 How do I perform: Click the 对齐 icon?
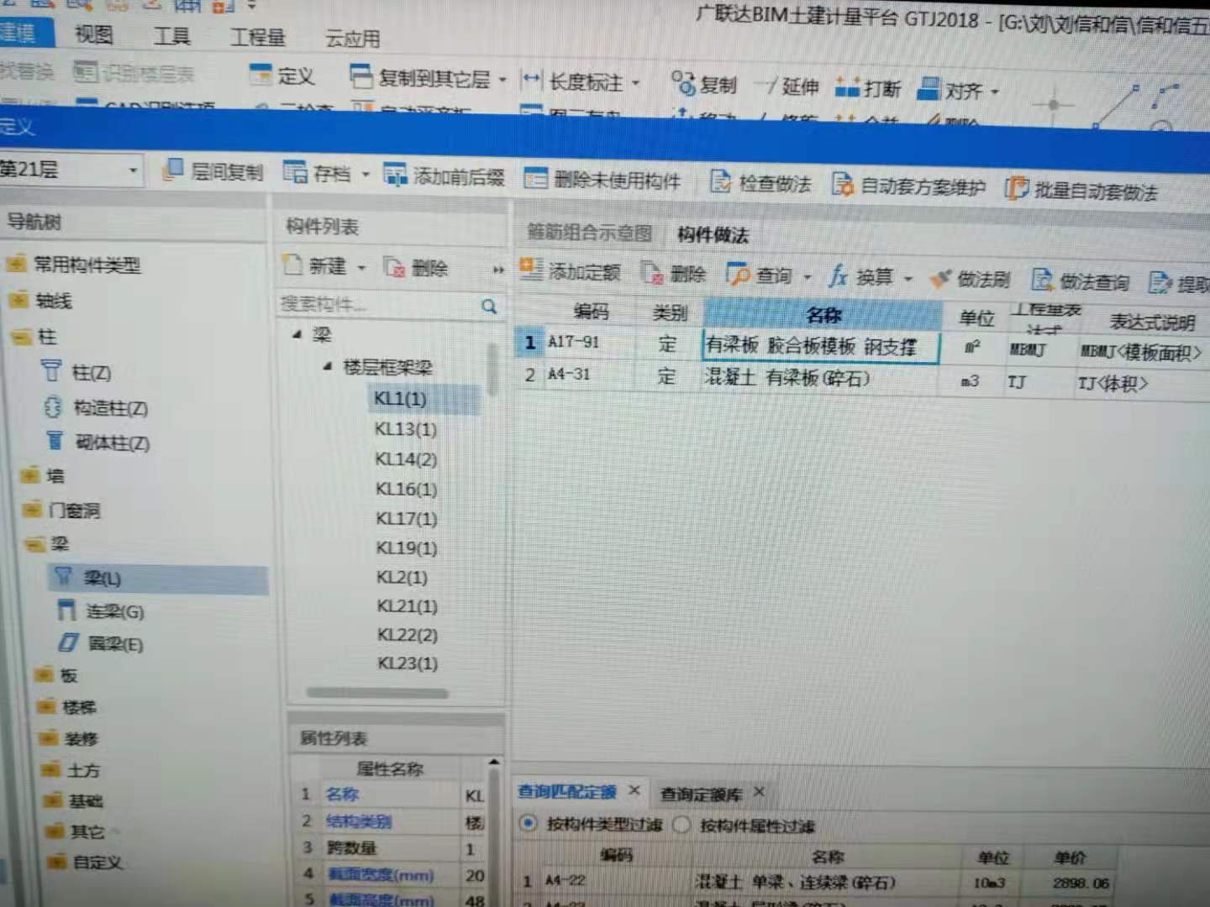pos(929,88)
